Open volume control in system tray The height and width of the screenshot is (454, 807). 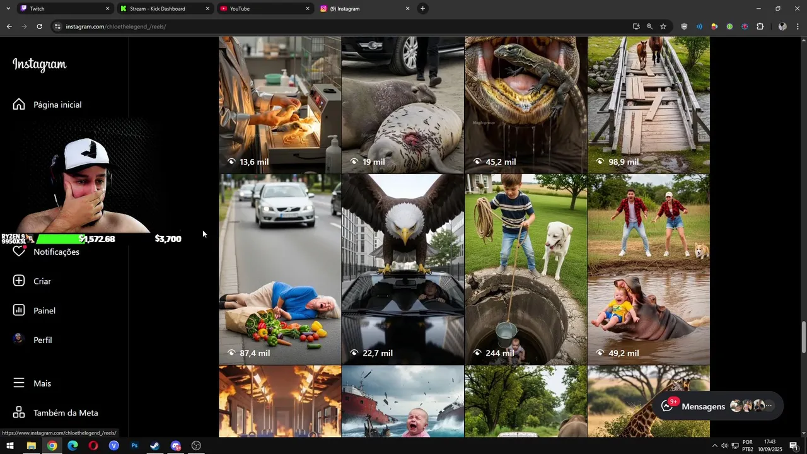click(724, 446)
